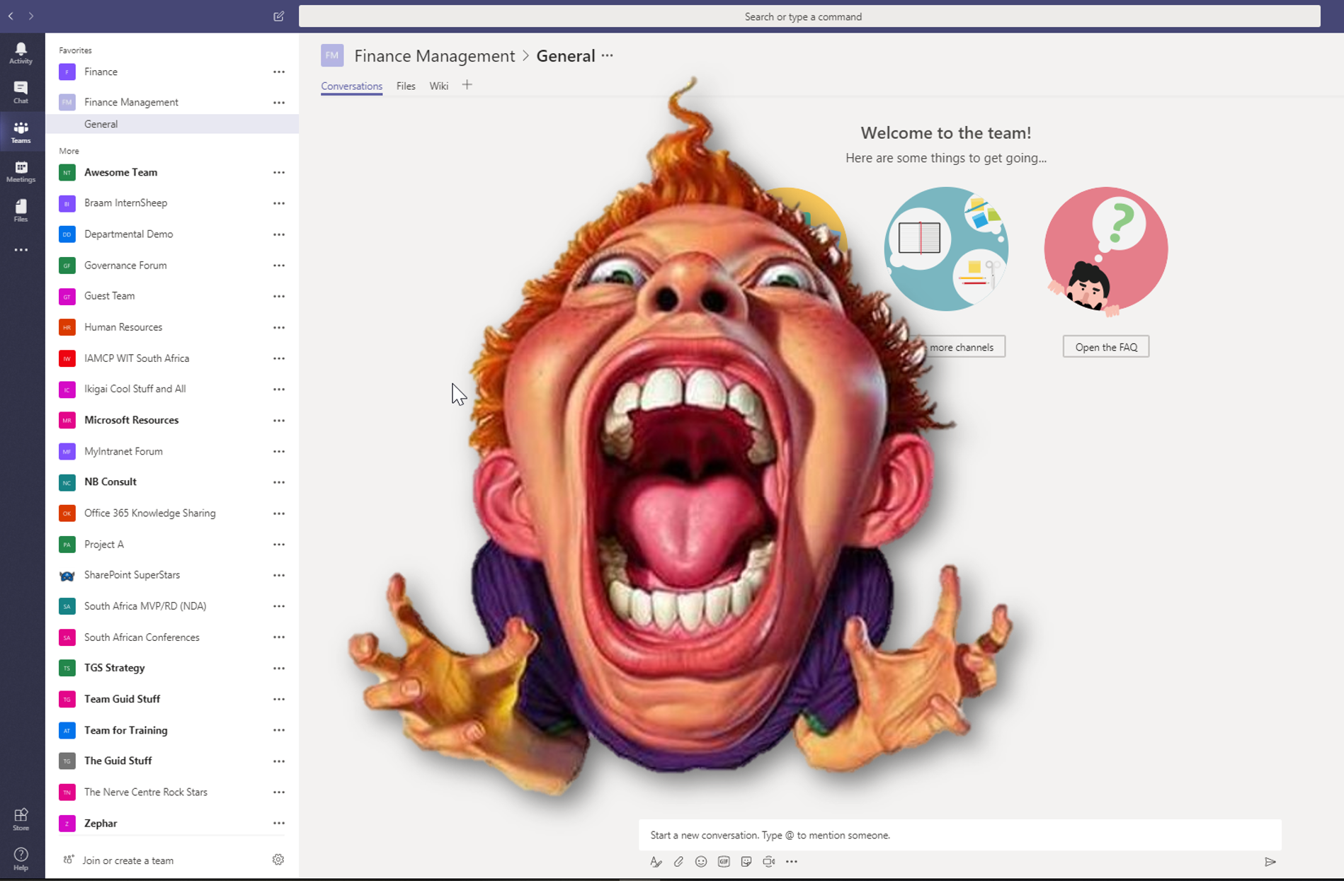Open teams settings gear icon
This screenshot has height=881, width=1344.
point(278,860)
